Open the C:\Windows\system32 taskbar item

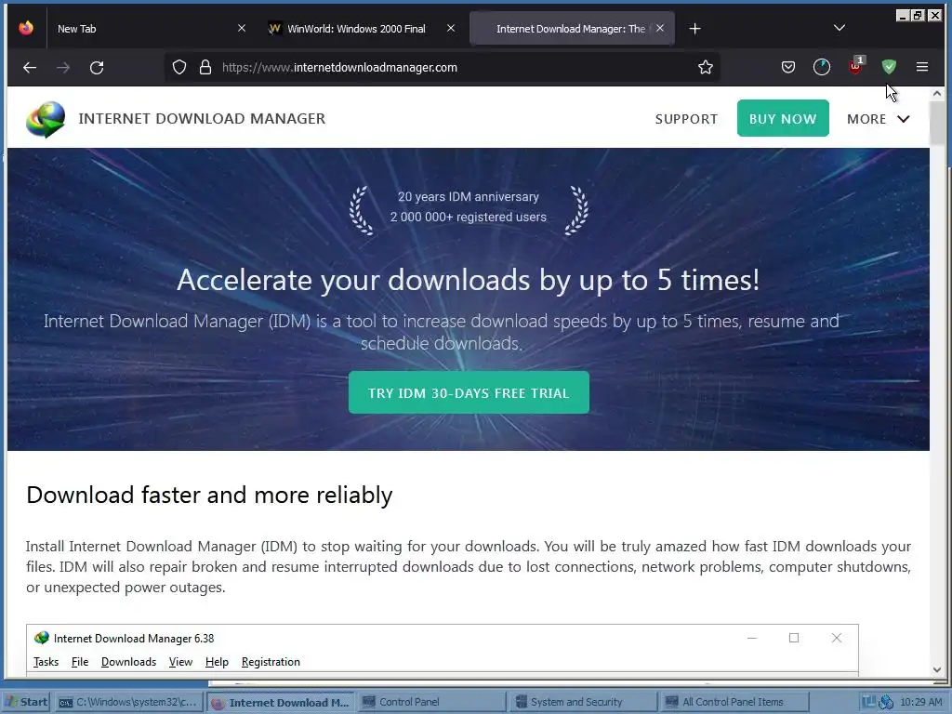point(128,702)
